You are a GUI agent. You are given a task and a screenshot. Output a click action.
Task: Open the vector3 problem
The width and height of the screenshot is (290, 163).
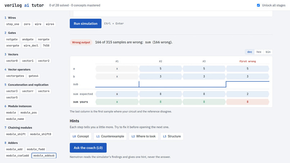click(x=12, y=91)
